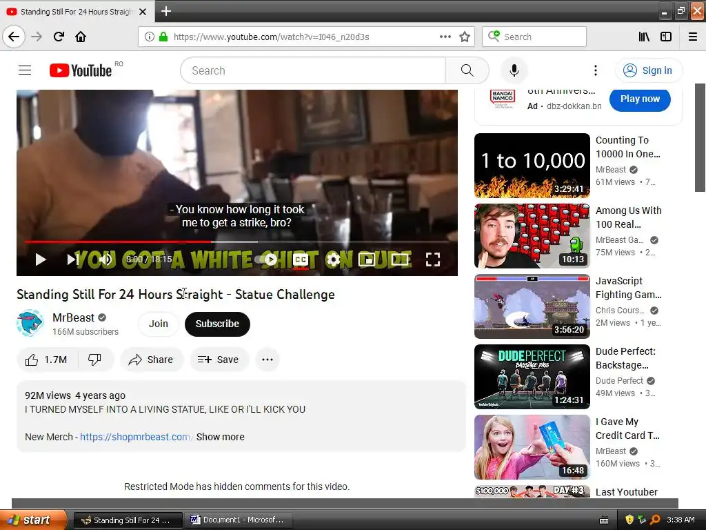Open JavaScript Fighting Game video thumbnail
This screenshot has width=706, height=530.
pos(532,306)
